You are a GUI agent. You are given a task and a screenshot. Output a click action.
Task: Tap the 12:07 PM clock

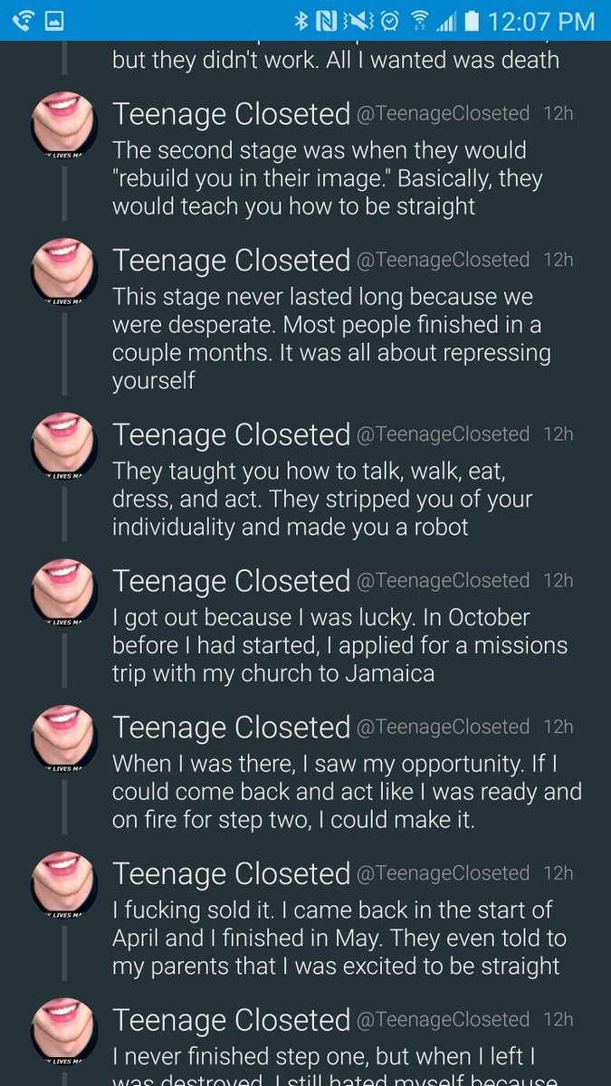pyautogui.click(x=540, y=20)
